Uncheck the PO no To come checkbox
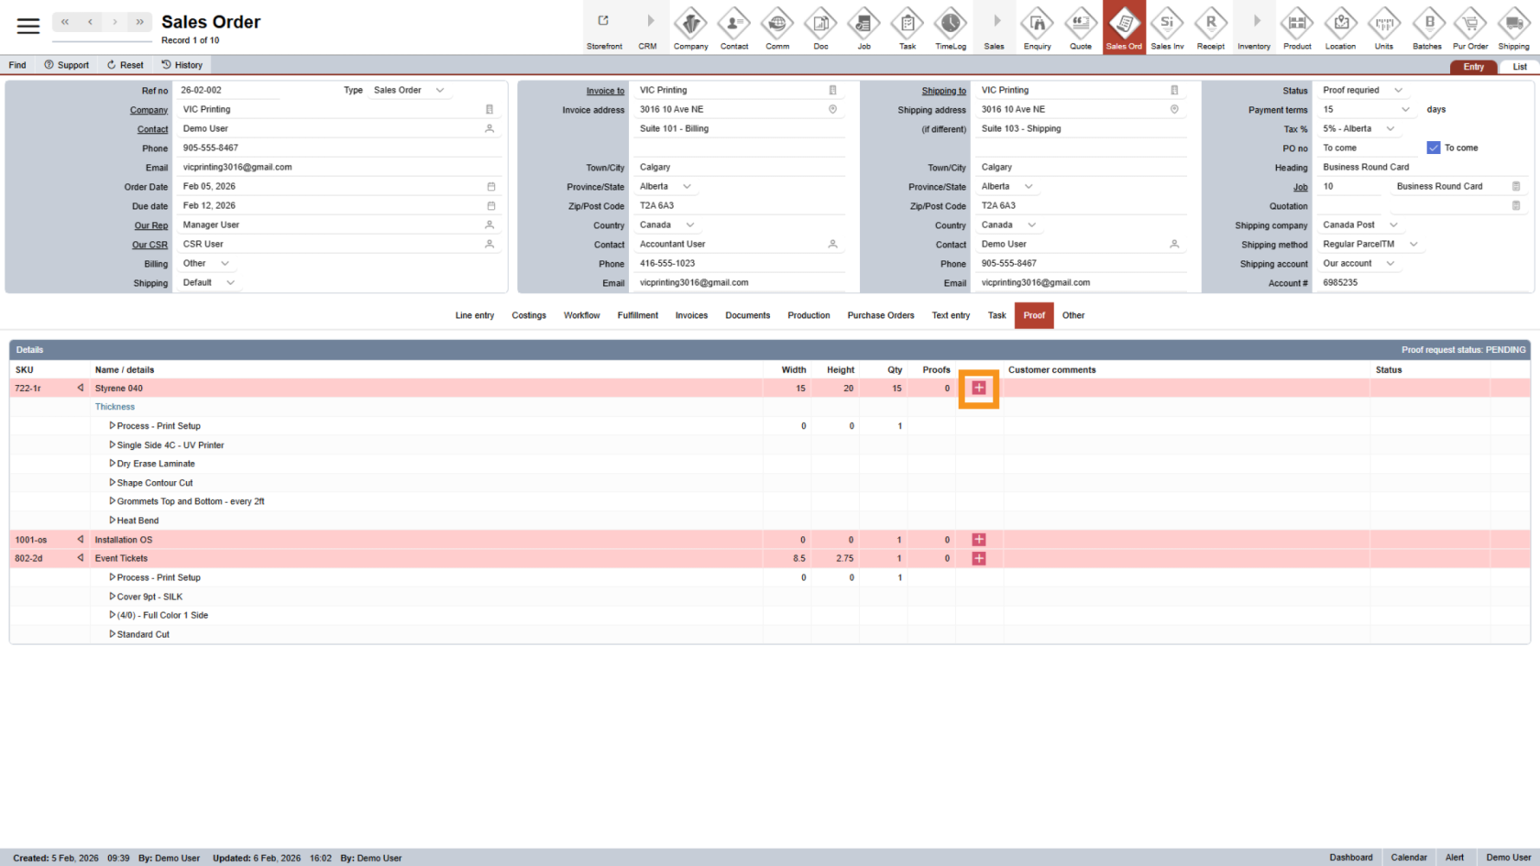 1434,148
